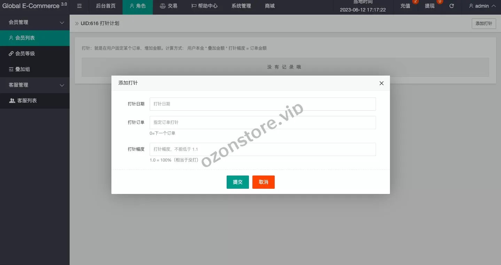Click into the 打针幅度 input field

tap(263, 149)
